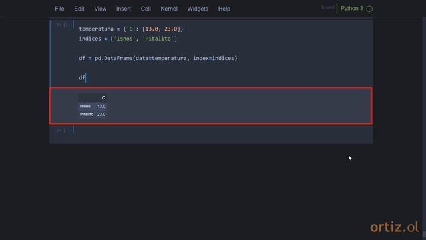Click the Python 3 kernel name
The height and width of the screenshot is (240, 426).
click(x=352, y=9)
